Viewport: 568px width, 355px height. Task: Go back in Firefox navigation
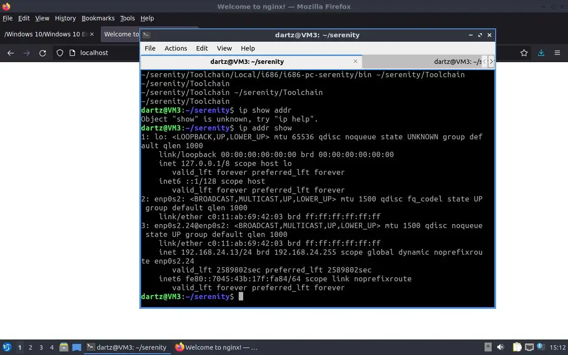[11, 53]
